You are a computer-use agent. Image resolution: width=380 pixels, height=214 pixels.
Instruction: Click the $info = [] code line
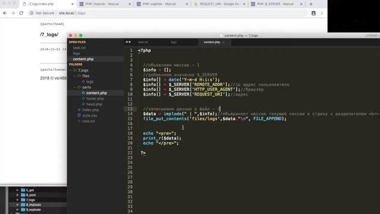point(157,70)
